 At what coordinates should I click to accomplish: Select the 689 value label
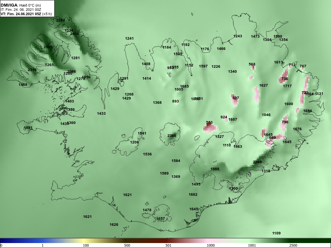[x=272, y=138]
